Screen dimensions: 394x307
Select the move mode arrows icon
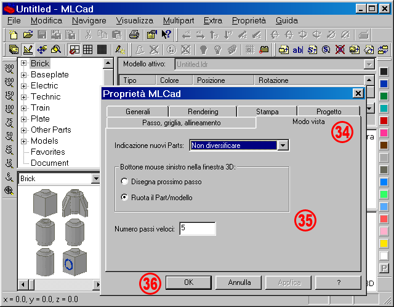tap(42, 49)
